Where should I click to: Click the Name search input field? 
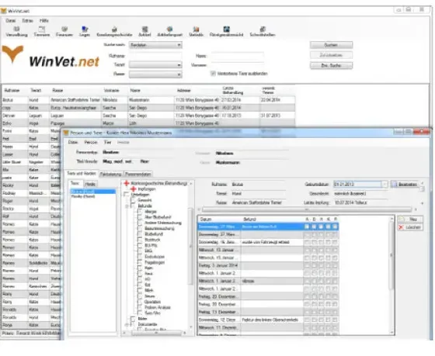click(238, 56)
